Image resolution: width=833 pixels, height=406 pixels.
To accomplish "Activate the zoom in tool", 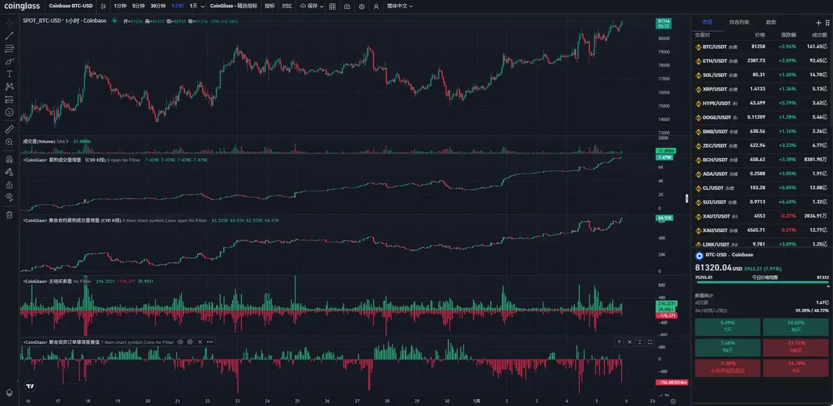I will pos(10,142).
